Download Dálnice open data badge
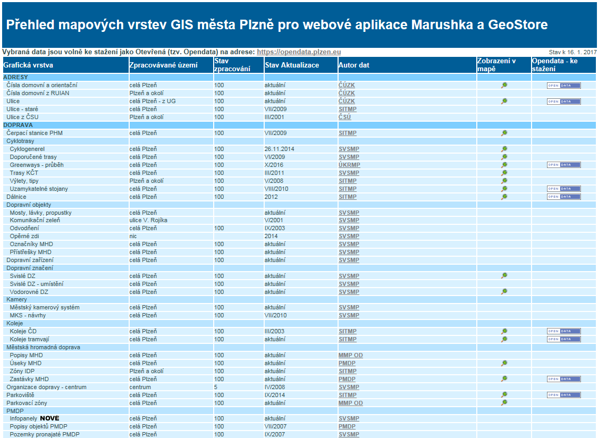 coord(563,197)
